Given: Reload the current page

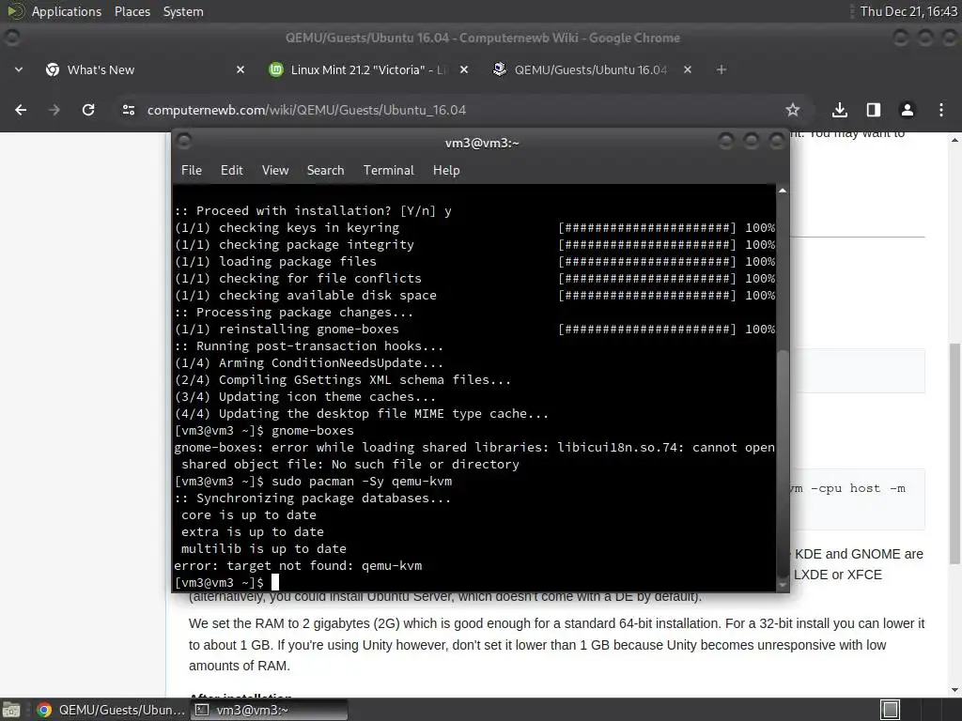Looking at the screenshot, I should click(88, 110).
